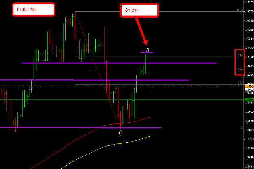The image size is (254, 169).
Task: Click the 1.3758 price axis label
Action: (x=250, y=139)
